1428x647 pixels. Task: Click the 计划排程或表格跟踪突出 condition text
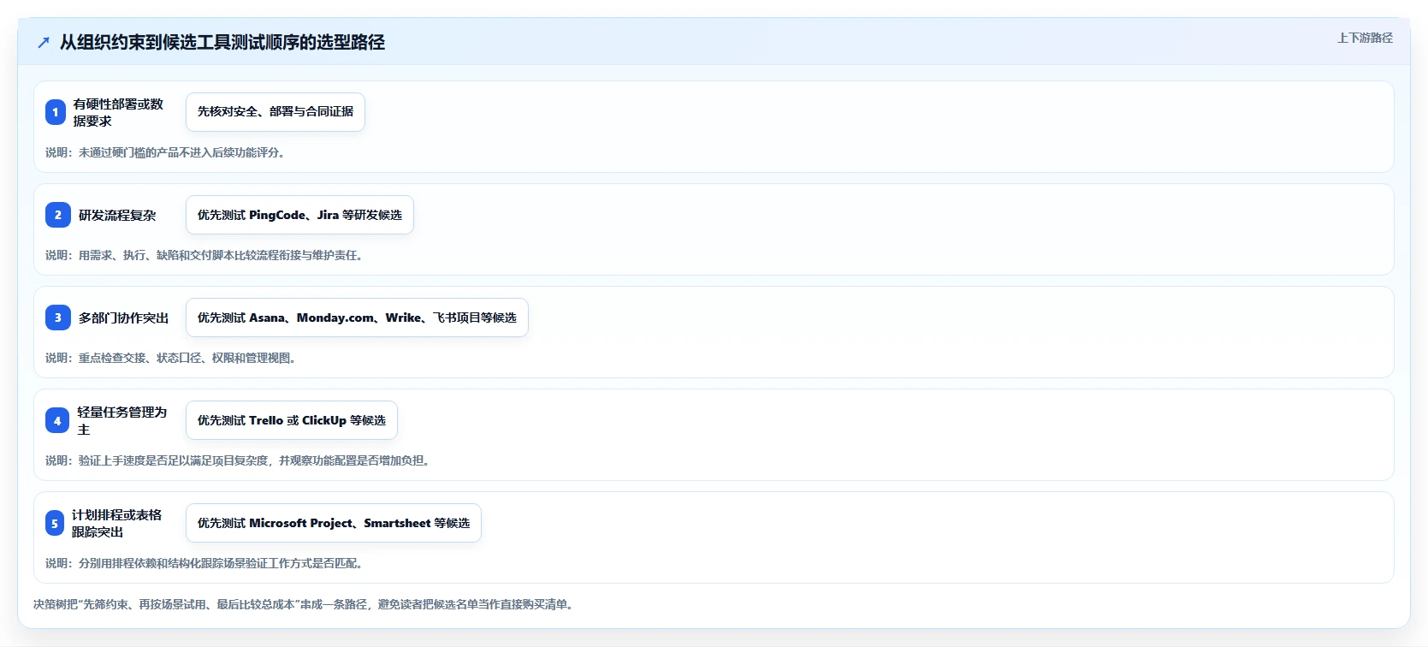pyautogui.click(x=116, y=523)
